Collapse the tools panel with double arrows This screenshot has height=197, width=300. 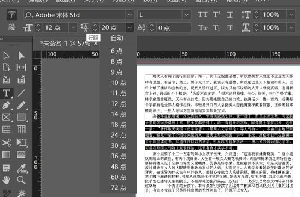(2, 39)
